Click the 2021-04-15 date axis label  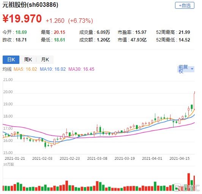(x=180, y=158)
